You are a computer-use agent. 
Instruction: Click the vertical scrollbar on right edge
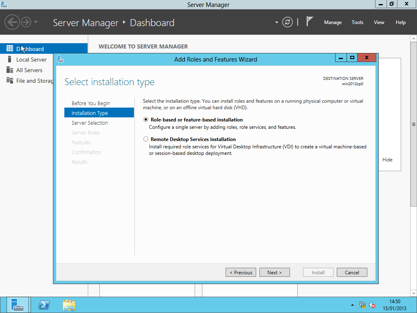pyautogui.click(x=413, y=124)
